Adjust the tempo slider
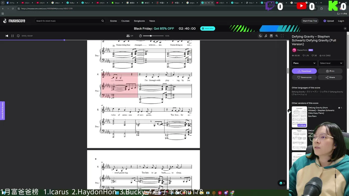 (x=153, y=36)
